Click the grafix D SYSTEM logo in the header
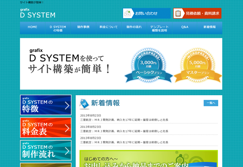 pyautogui.click(x=38, y=13)
